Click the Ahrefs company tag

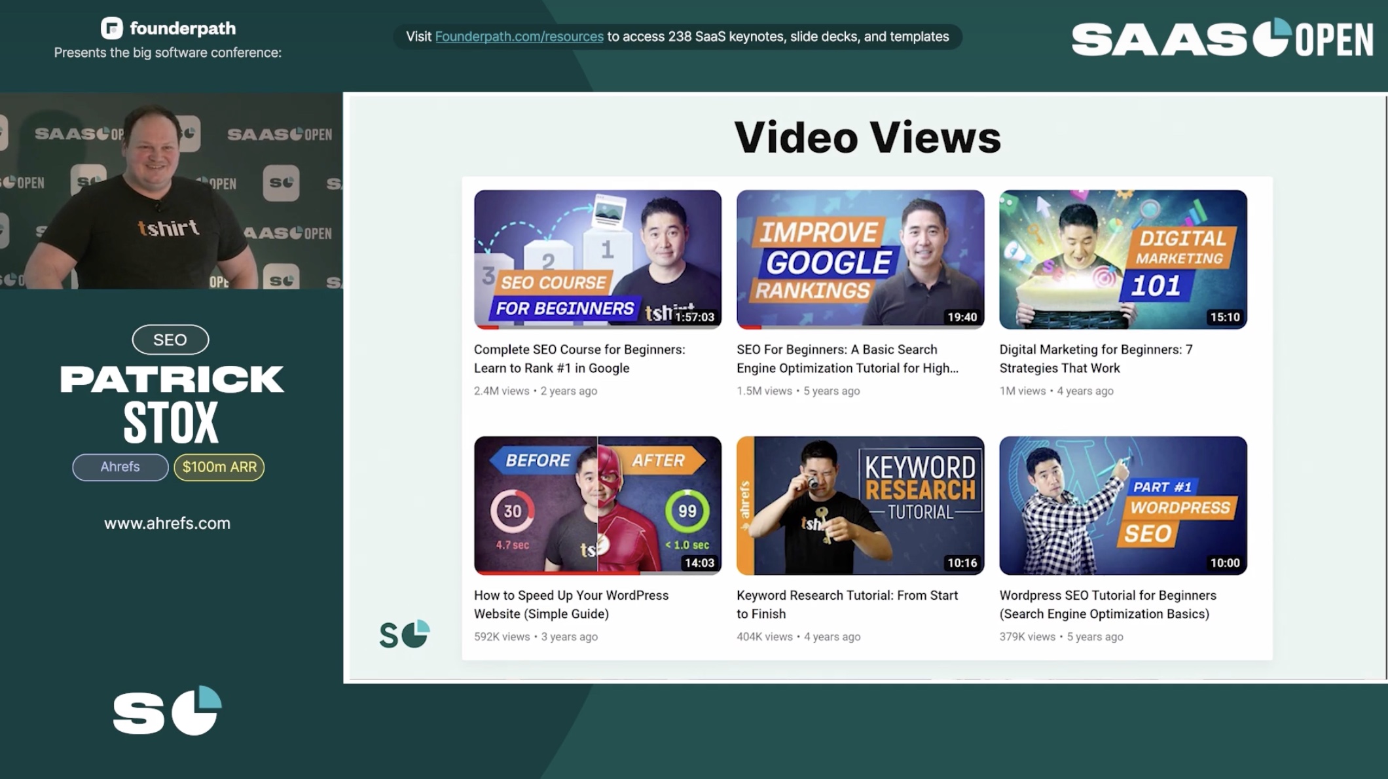click(x=120, y=467)
